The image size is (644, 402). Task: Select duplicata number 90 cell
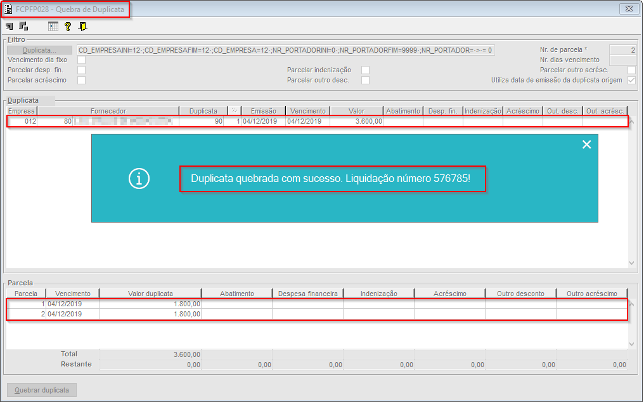(x=202, y=121)
